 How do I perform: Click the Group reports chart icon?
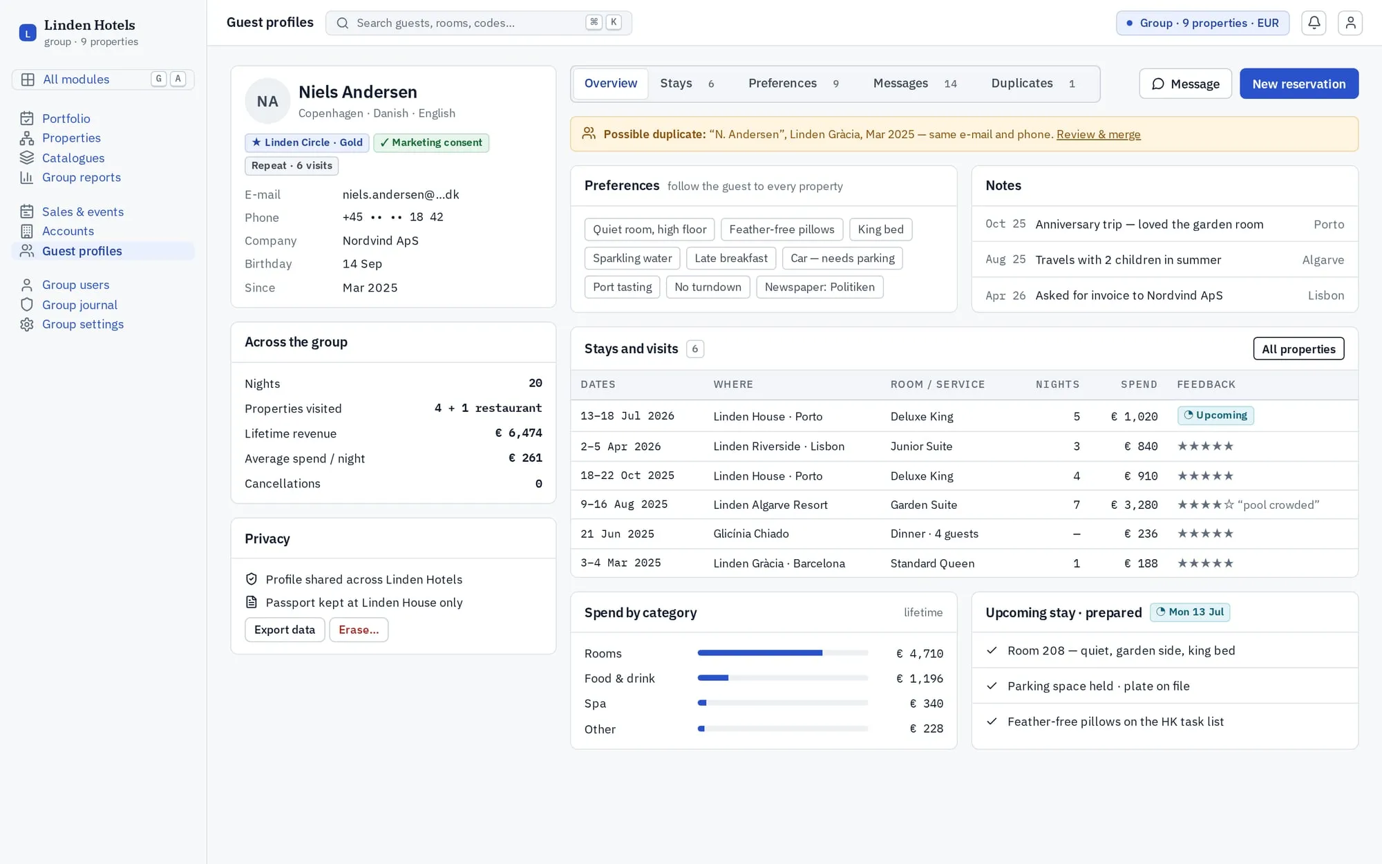[27, 178]
